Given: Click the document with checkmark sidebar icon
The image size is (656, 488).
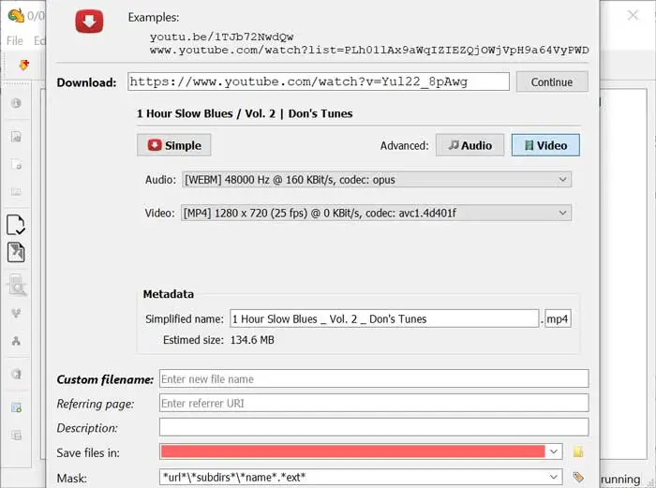Looking at the screenshot, I should click(x=16, y=225).
